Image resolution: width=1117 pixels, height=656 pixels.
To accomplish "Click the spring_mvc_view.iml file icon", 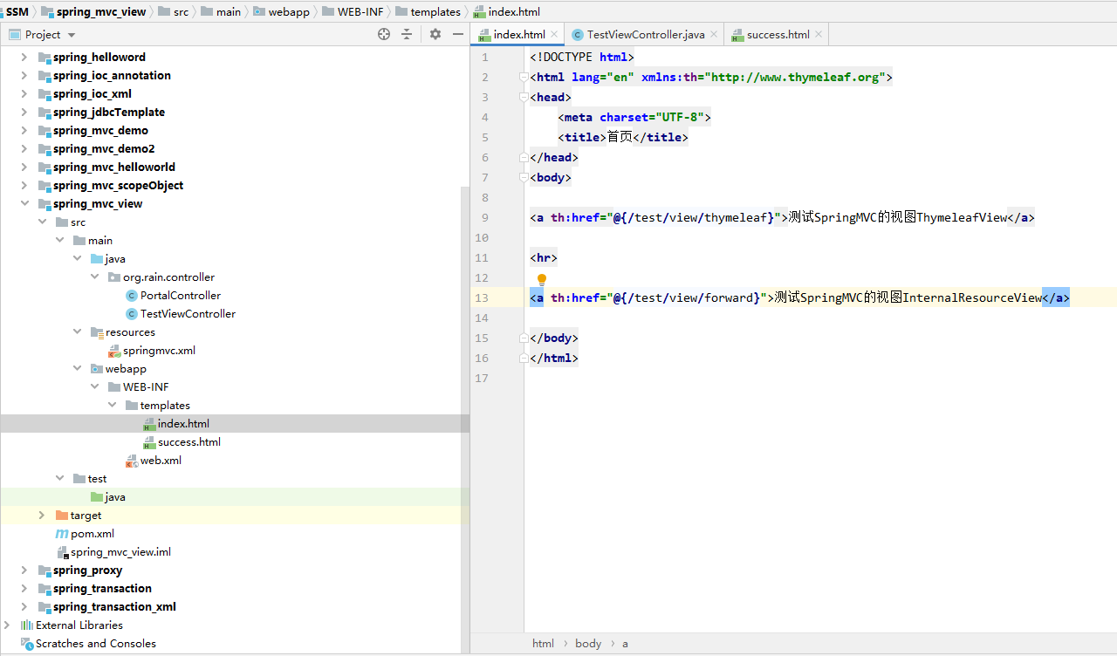I will tap(62, 552).
